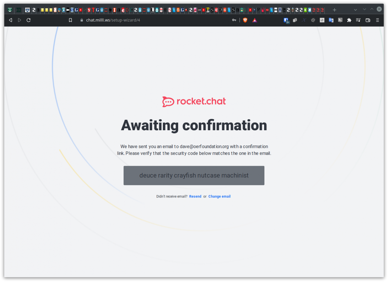388x282 pixels.
Task: Click the Brave Wallet icon
Action: [x=368, y=20]
